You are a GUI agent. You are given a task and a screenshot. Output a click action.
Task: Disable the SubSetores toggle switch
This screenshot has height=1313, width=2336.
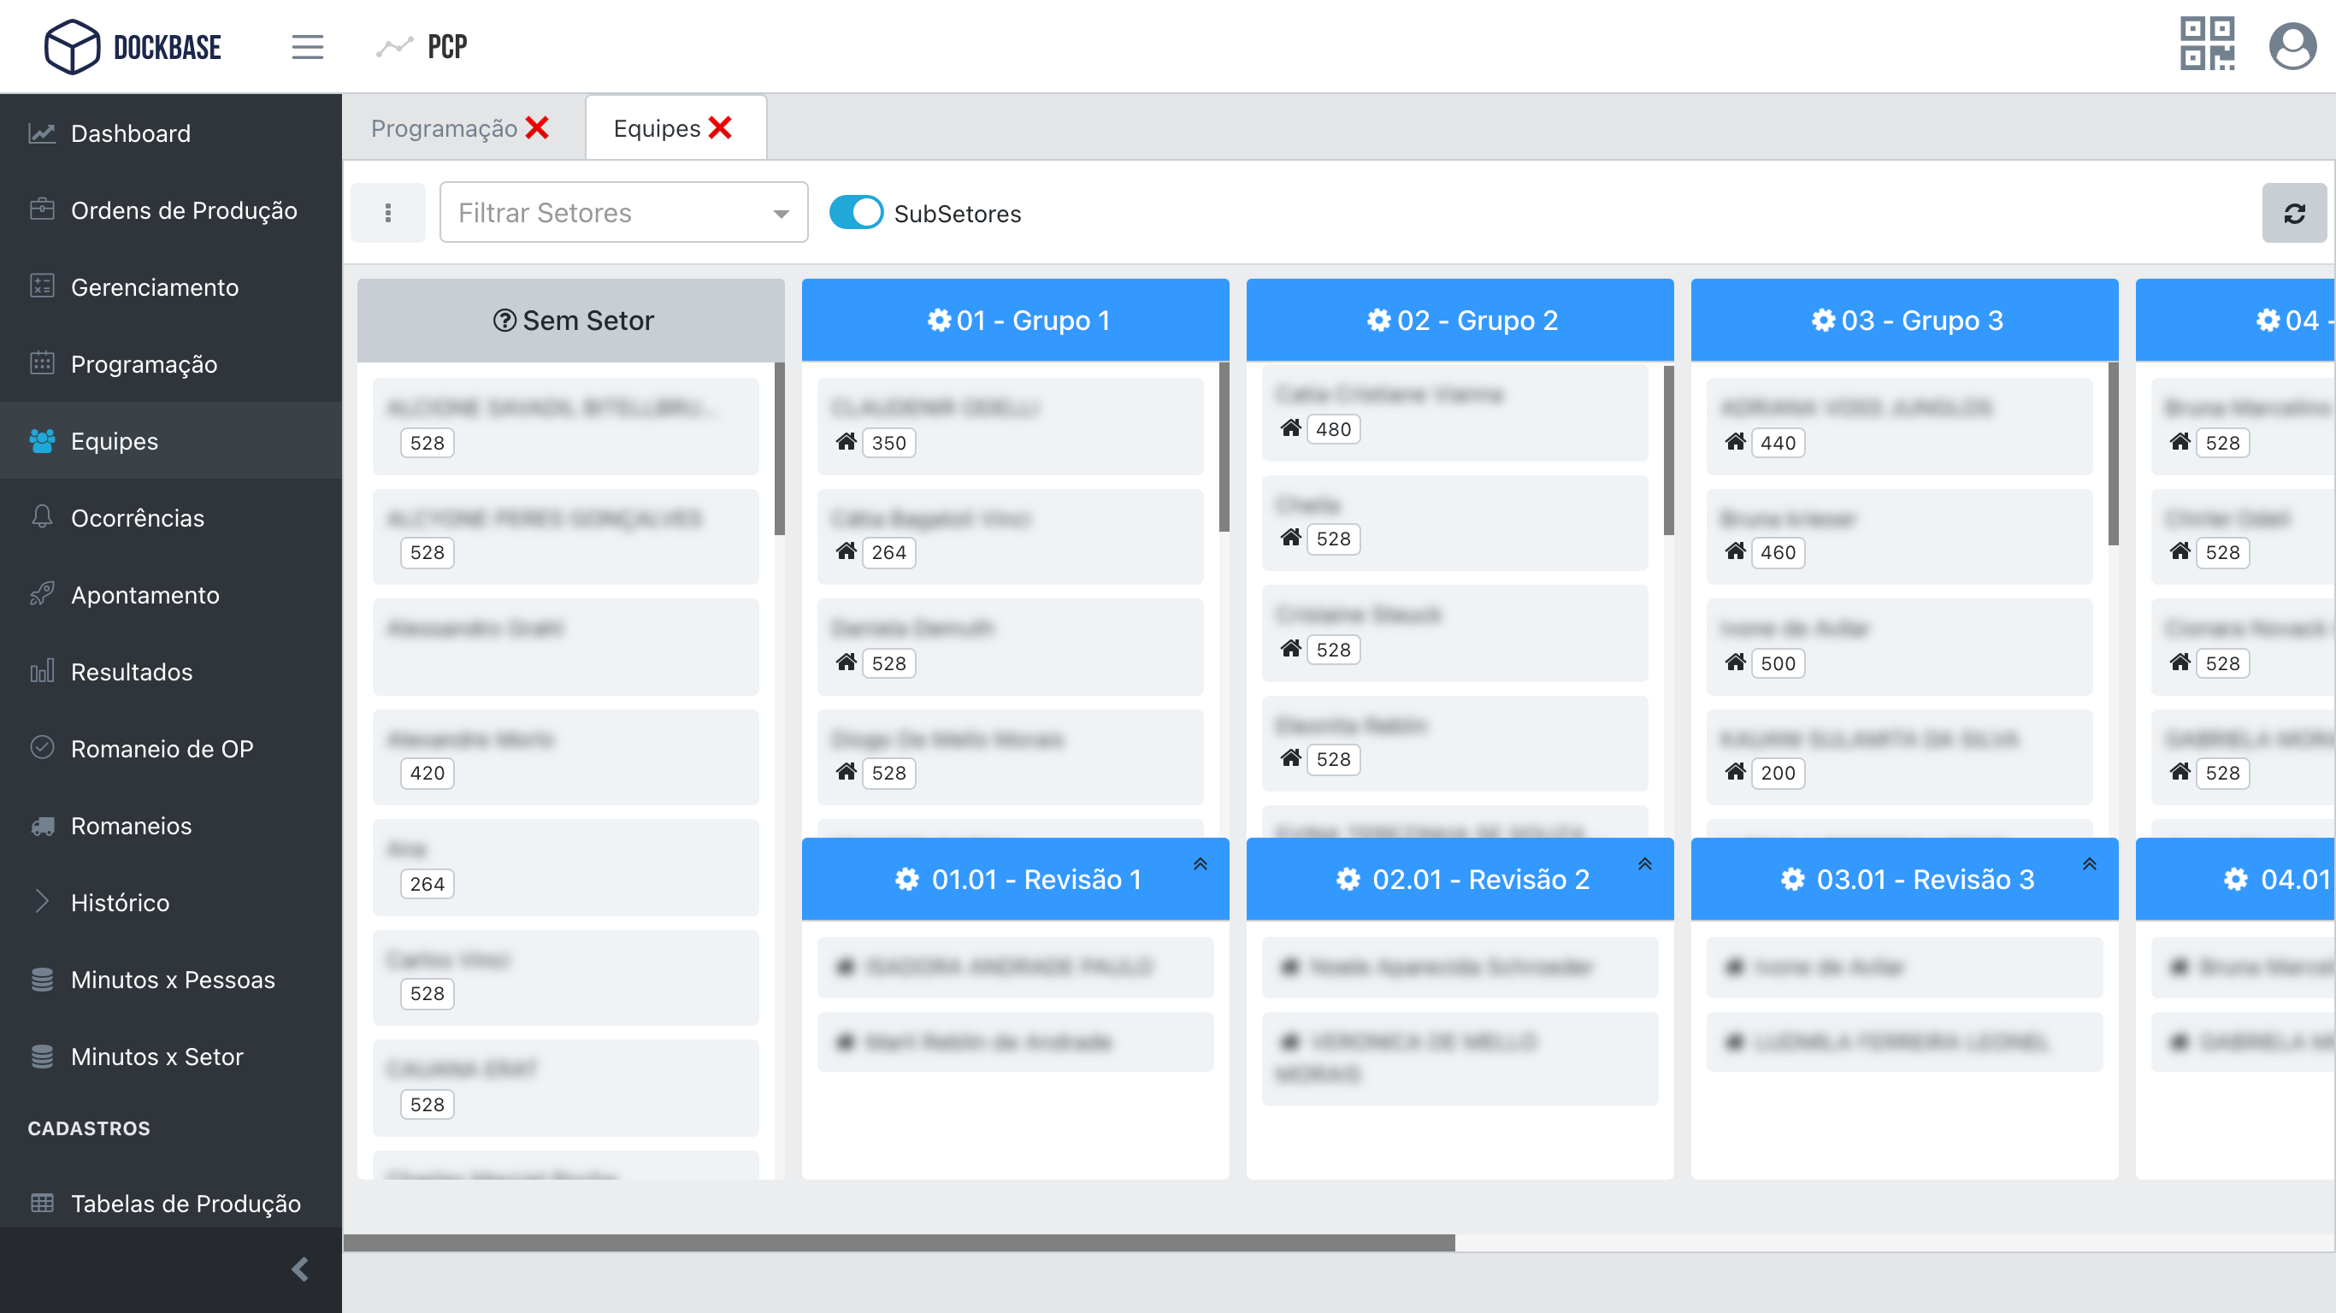(855, 213)
